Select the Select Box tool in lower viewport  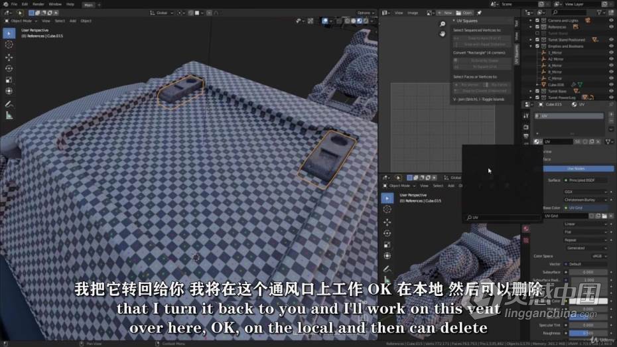[387, 198]
